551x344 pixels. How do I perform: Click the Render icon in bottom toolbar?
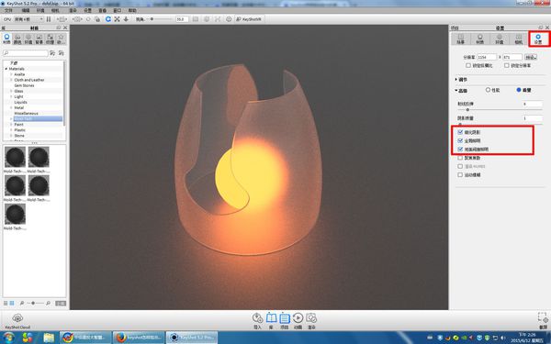(x=311, y=318)
